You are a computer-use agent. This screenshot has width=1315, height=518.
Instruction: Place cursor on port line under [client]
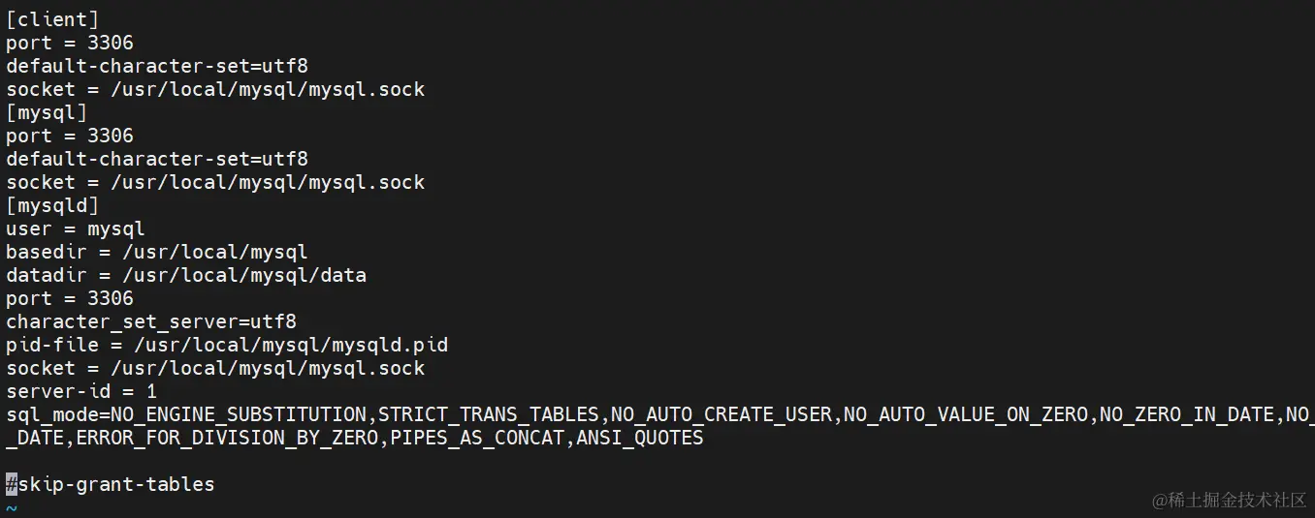[x=70, y=43]
